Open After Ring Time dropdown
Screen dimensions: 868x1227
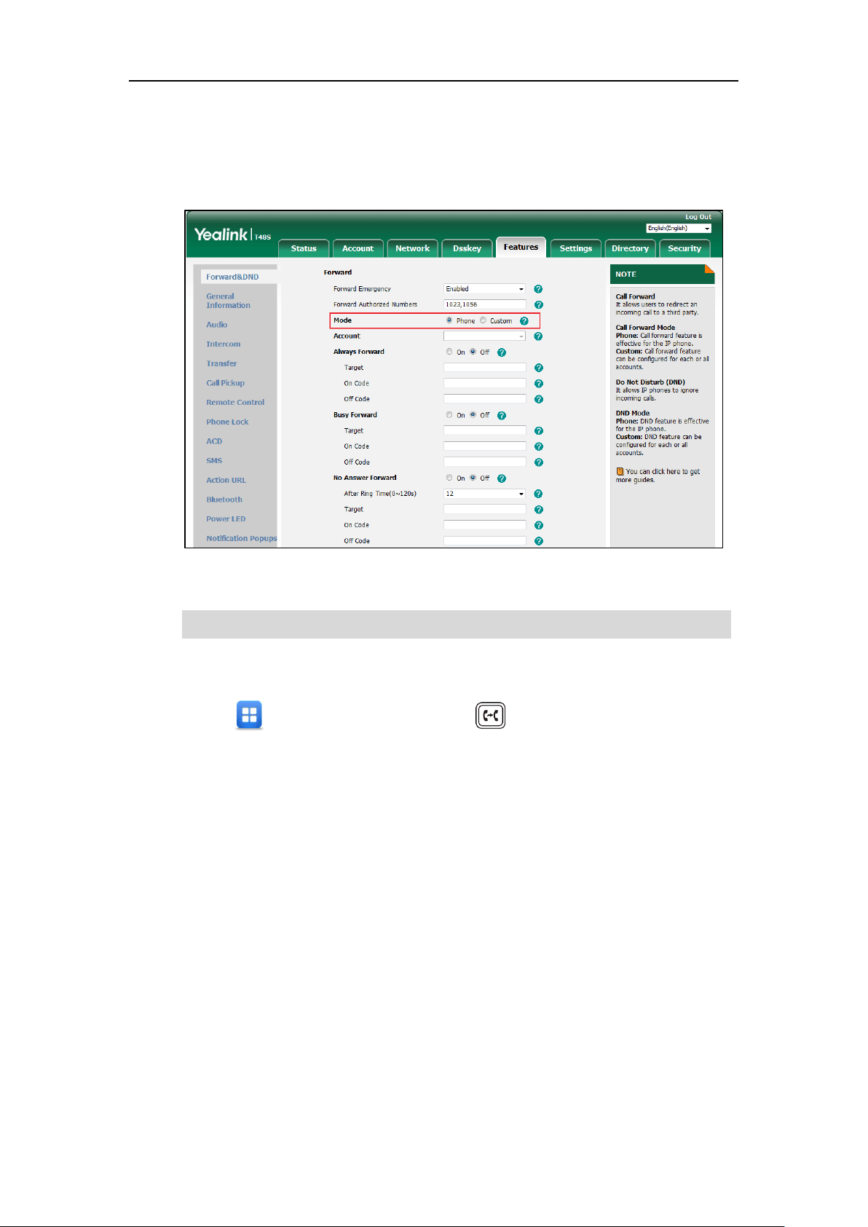tap(484, 494)
